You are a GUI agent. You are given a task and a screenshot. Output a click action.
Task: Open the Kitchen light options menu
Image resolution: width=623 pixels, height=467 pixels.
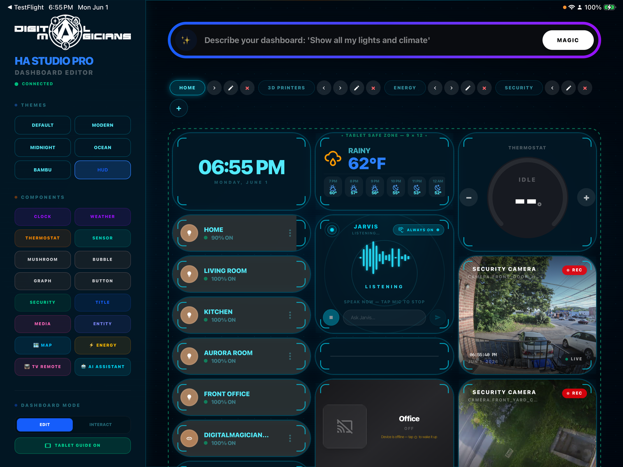(290, 315)
